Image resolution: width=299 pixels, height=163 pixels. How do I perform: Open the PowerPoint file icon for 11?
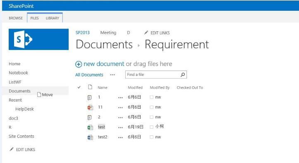(x=90, y=107)
